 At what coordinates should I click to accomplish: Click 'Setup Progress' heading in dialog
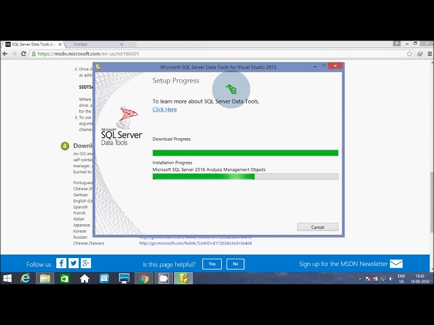point(176,81)
